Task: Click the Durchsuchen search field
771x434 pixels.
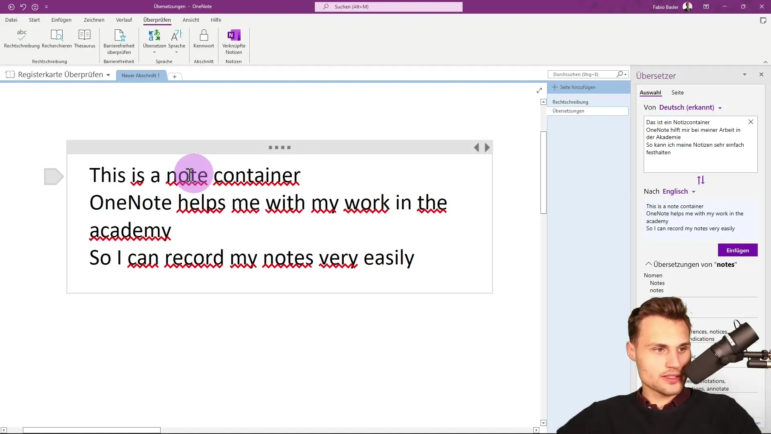Action: (583, 74)
